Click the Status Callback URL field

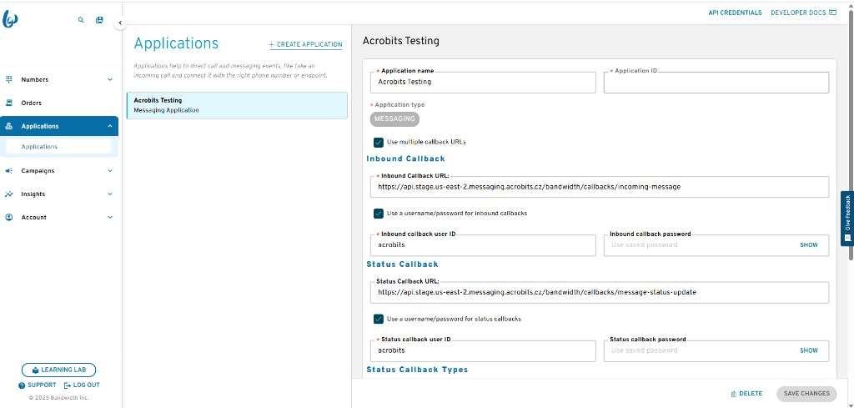pos(600,293)
